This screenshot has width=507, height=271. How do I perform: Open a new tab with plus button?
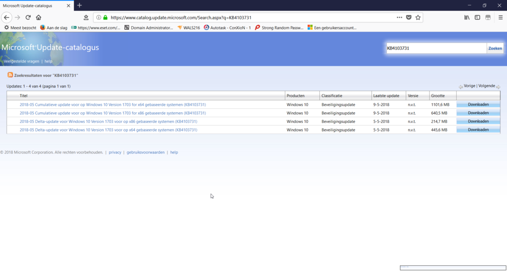[x=80, y=6]
